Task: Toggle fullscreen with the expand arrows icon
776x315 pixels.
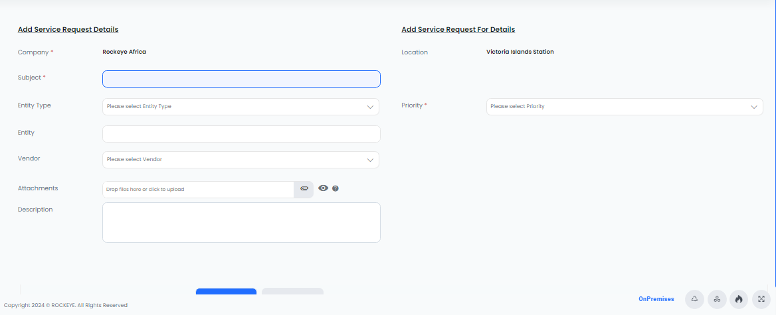Action: [x=761, y=299]
